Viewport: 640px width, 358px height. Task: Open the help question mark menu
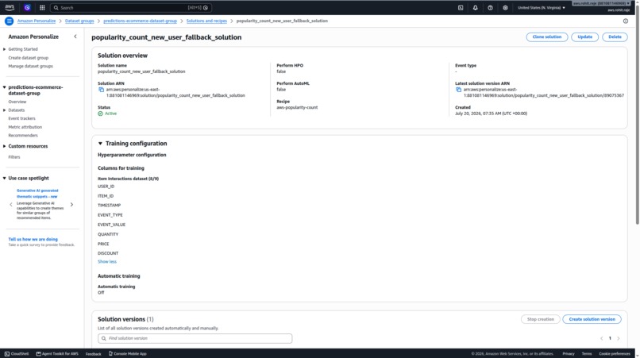point(490,7)
